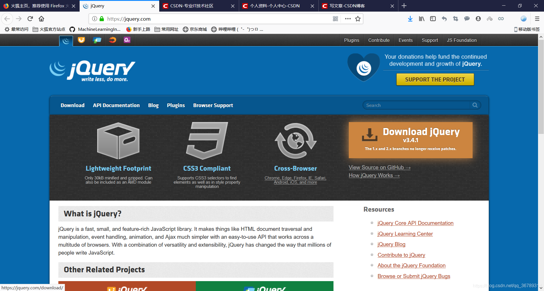Screen dimensions: 544x291
Task: Open the QUnit project icon in top bar
Action: point(127,40)
